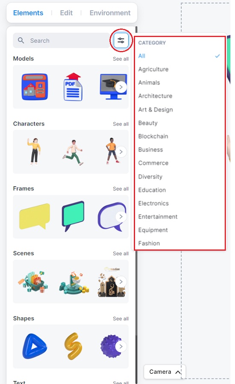
Task: Choose the yellow speech bubble frame
Action: click(35, 216)
